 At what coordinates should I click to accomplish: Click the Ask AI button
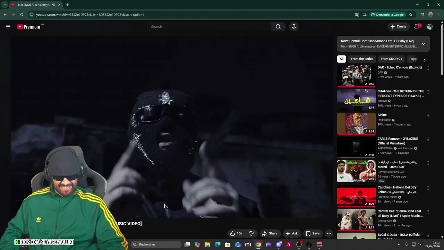291,233
